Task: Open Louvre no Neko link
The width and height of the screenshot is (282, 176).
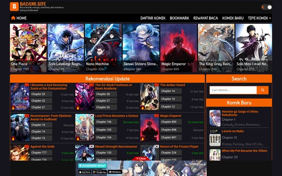Action: 233,131
